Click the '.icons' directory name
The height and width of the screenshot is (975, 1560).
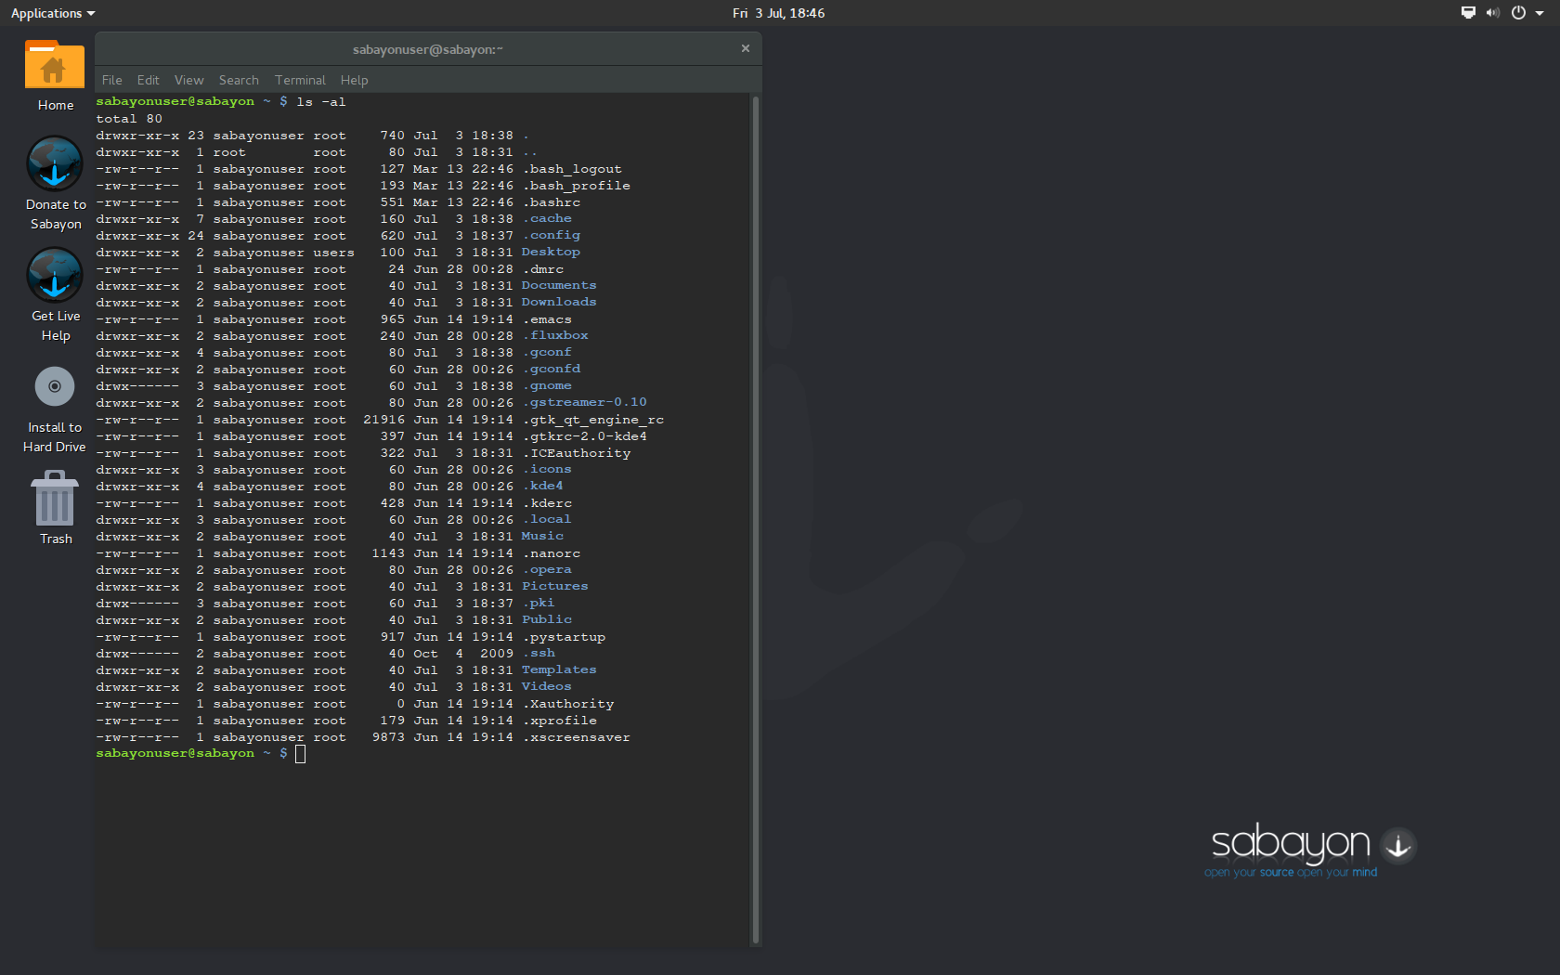547,470
